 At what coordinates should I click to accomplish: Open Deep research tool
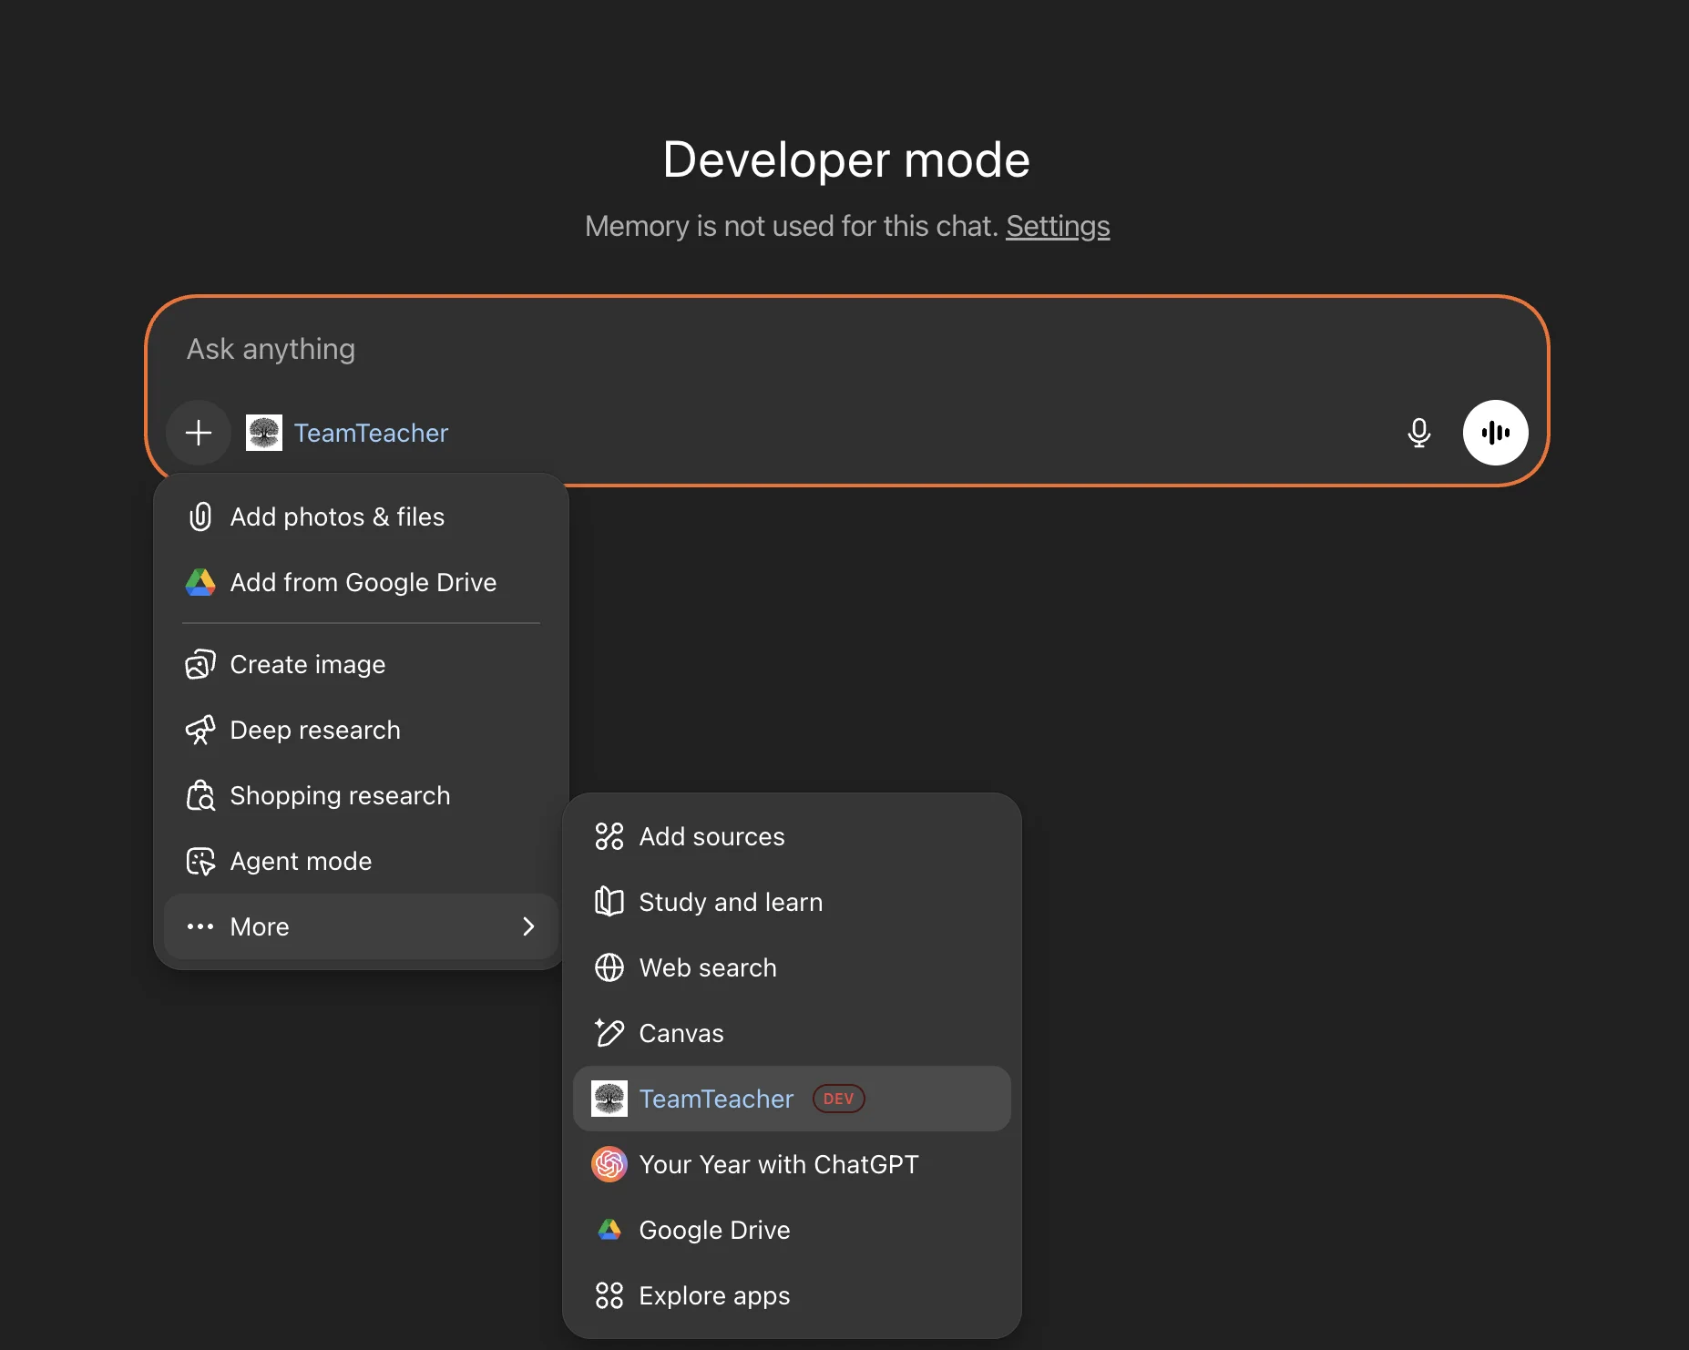click(x=314, y=730)
